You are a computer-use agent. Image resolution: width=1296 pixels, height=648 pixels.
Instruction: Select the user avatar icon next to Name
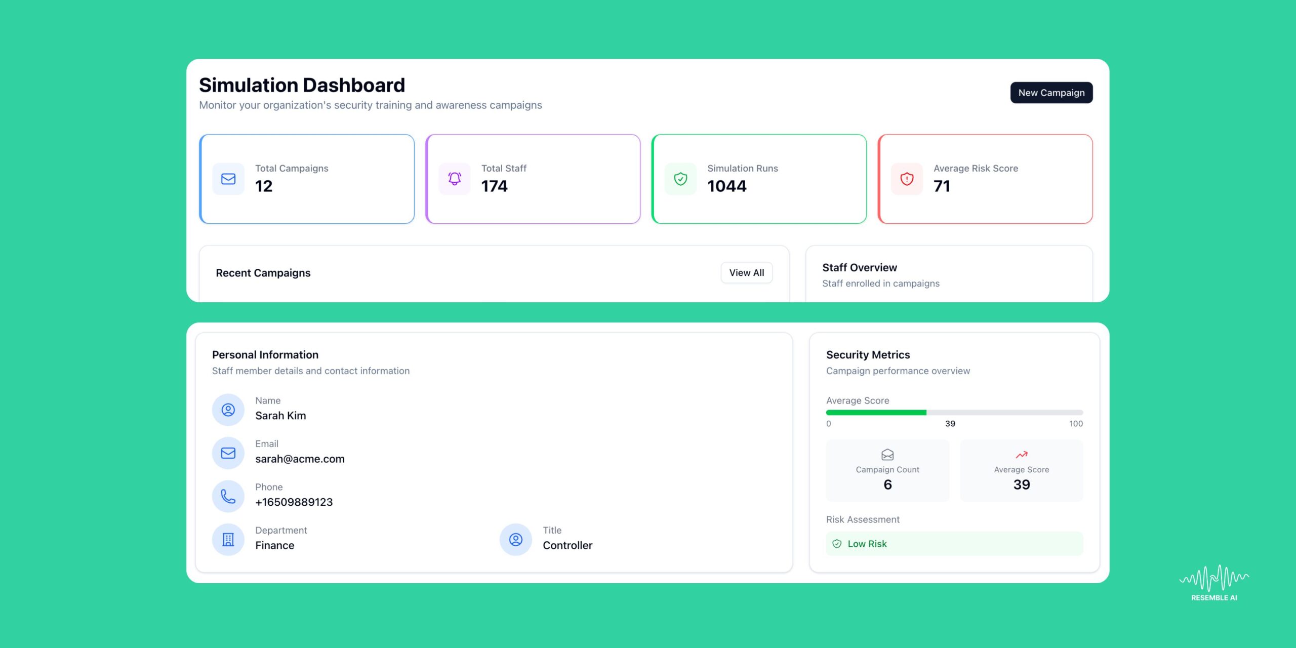click(228, 410)
